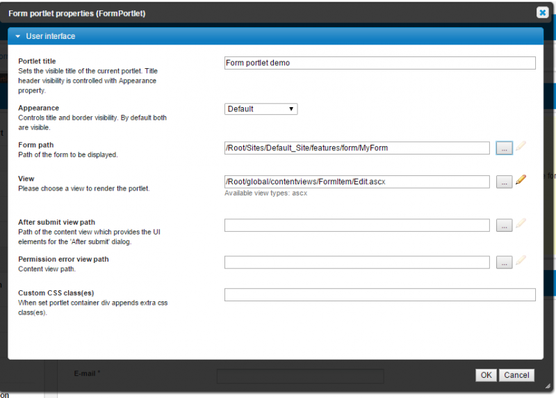The width and height of the screenshot is (556, 398).
Task: Click the 'Appearance' label
Action: tap(39, 108)
